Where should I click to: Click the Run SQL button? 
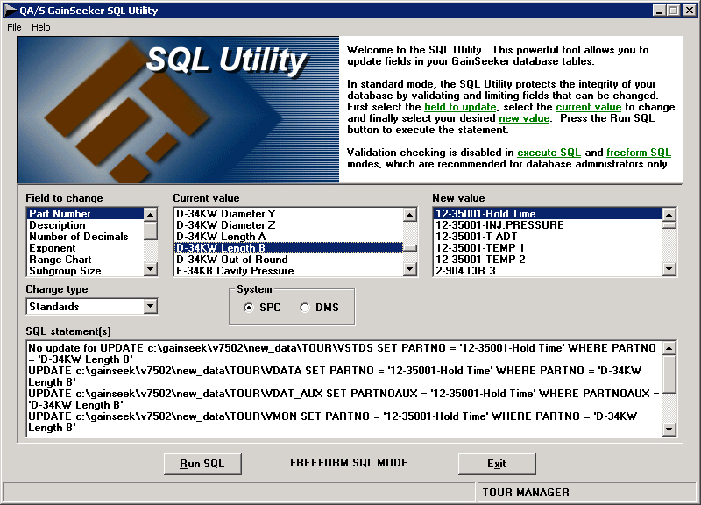[202, 464]
